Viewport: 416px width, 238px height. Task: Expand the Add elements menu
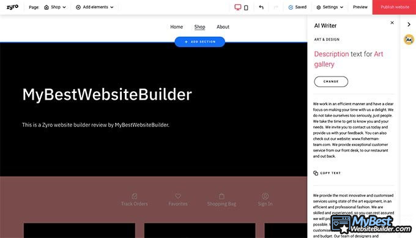coord(95,7)
